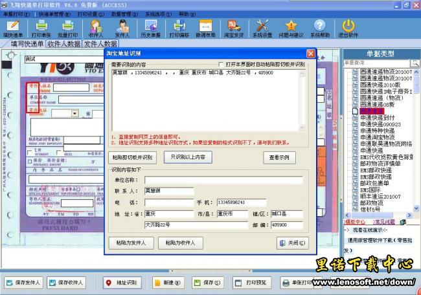The image size is (421, 295).
Task: Click the 手机 field showing 13345896241
Action: [242, 202]
